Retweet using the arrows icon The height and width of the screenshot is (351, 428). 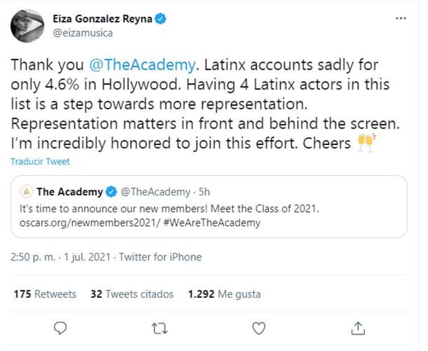[160, 328]
